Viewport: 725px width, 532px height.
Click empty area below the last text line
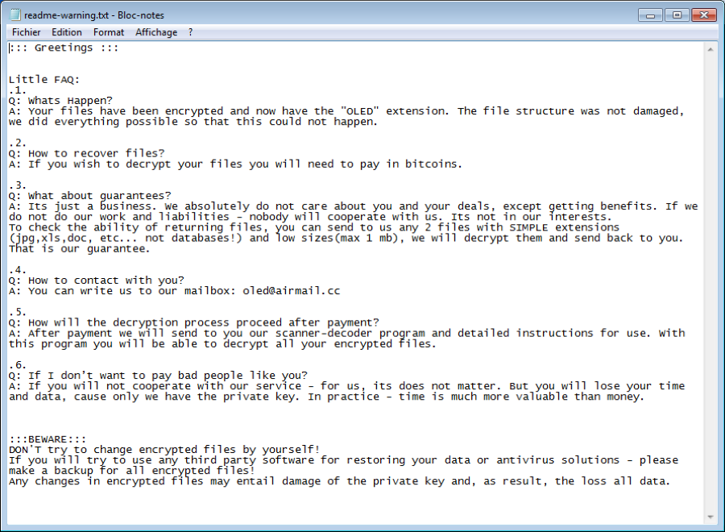pyautogui.click(x=356, y=505)
